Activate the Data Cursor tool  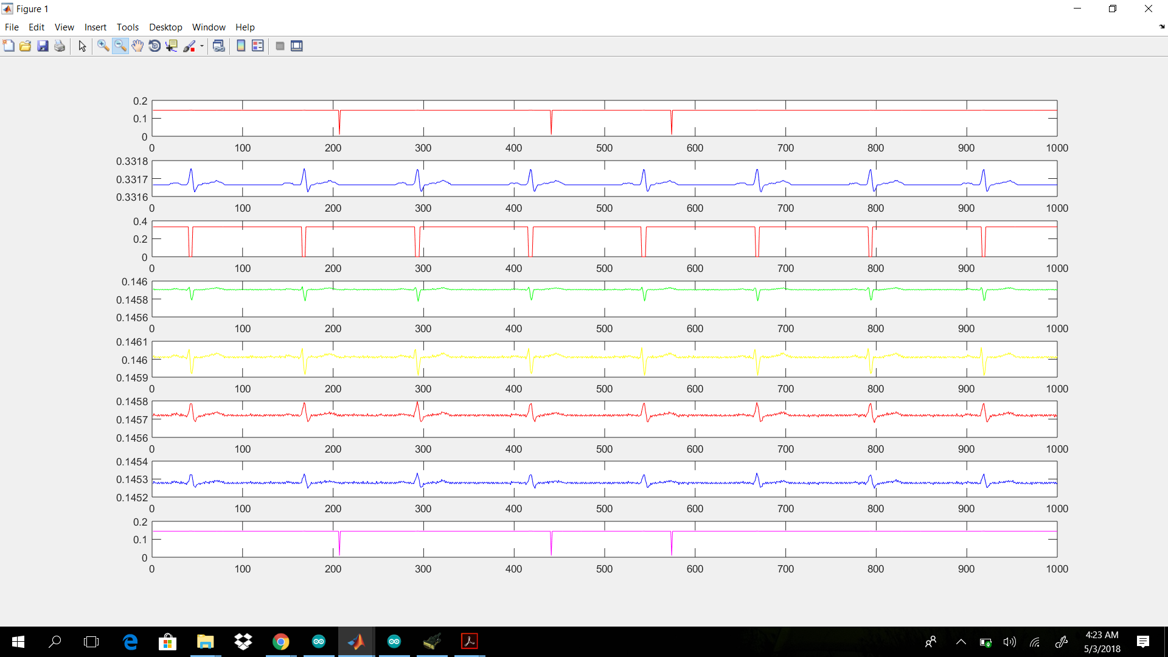[x=172, y=46]
